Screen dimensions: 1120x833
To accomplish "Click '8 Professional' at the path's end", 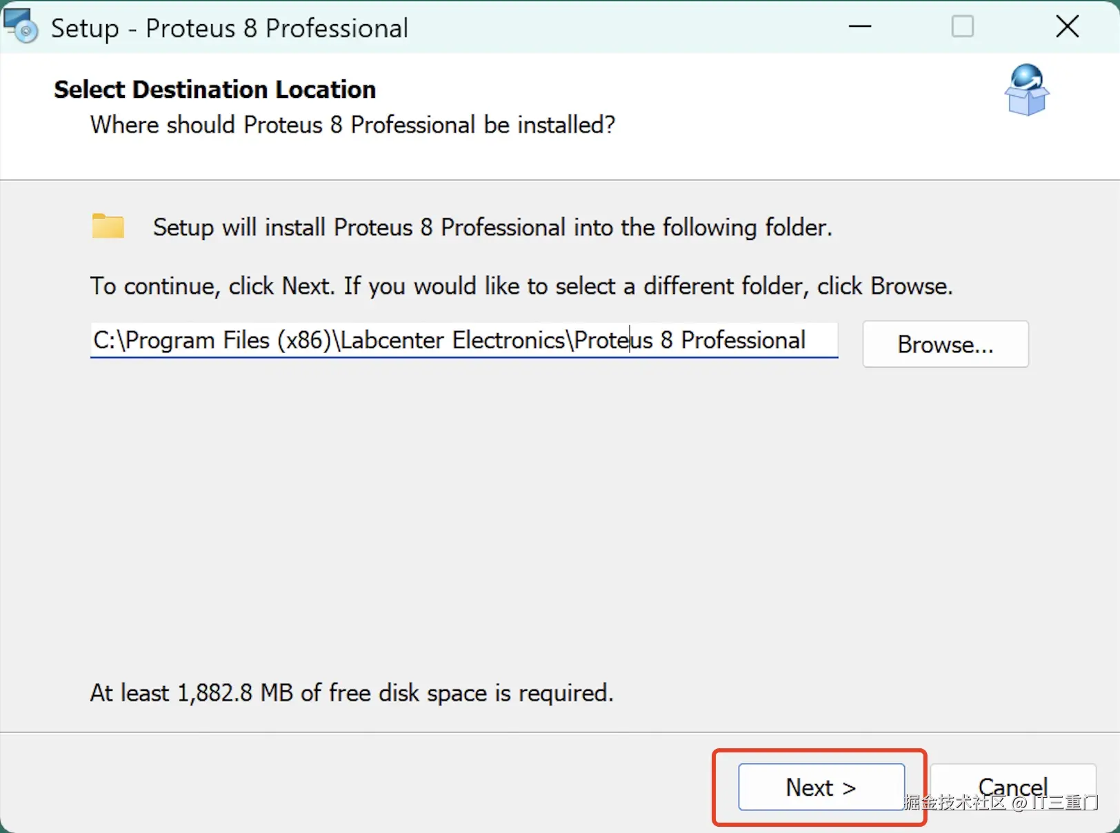I will (x=732, y=340).
